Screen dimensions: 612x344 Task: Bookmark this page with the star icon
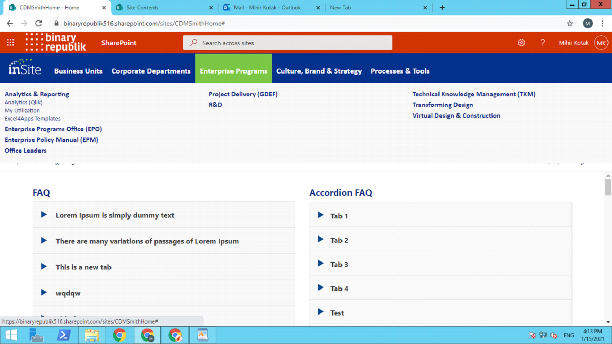570,23
